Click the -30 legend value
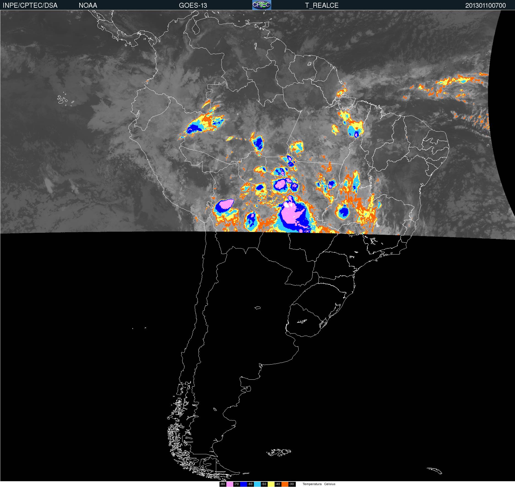The height and width of the screenshot is (487, 515). pyautogui.click(x=291, y=484)
